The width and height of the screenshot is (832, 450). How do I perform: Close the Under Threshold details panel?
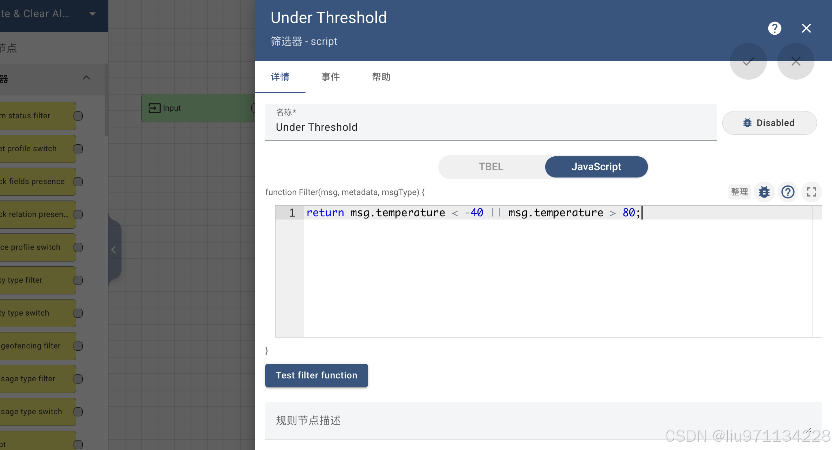(806, 28)
